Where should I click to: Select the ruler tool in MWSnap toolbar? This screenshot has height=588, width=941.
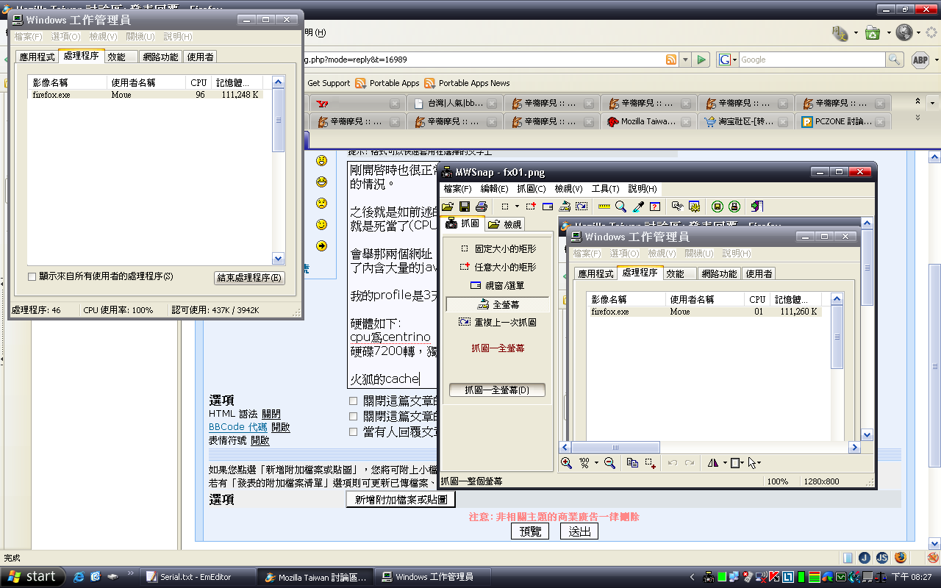tap(604, 207)
